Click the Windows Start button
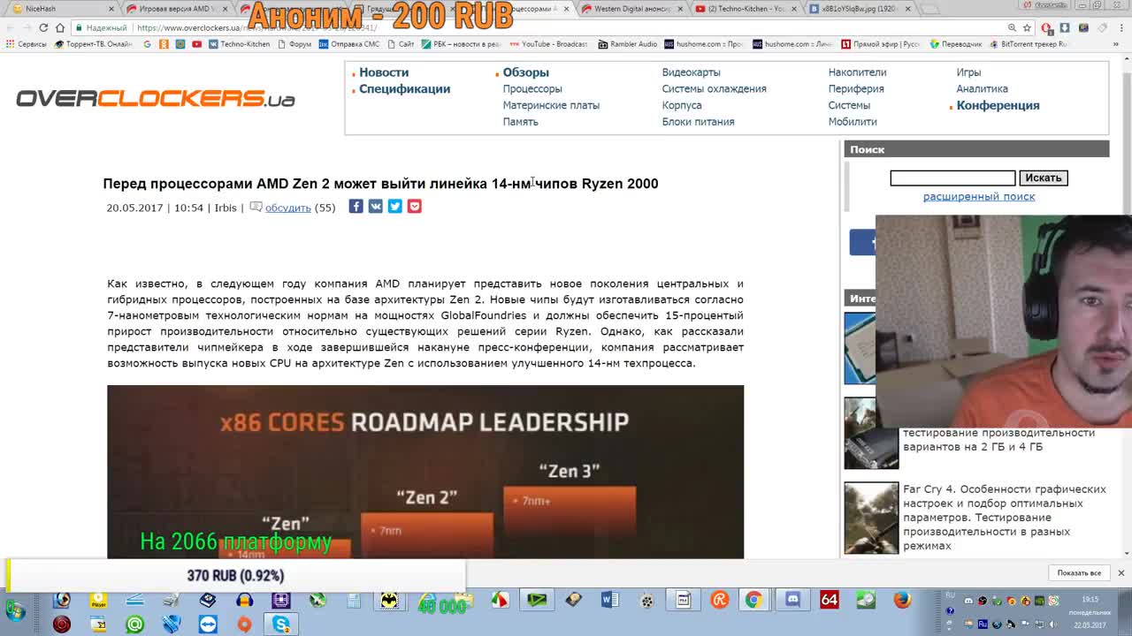 click(x=15, y=610)
